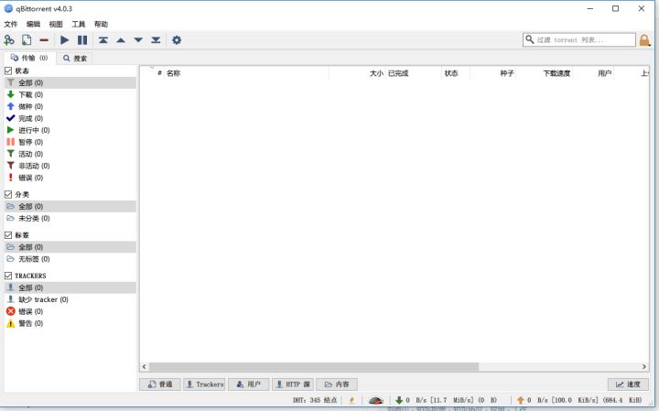Sort by the 下载速度 column header

(x=545, y=73)
